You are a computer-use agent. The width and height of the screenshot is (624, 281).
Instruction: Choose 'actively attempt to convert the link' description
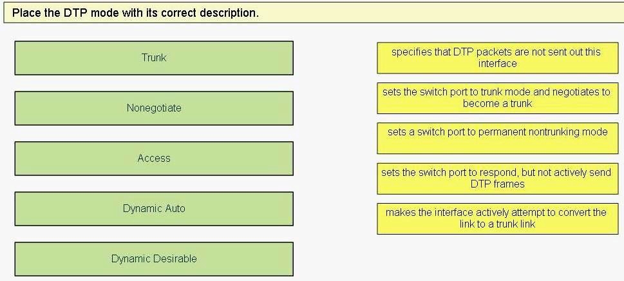click(497, 218)
